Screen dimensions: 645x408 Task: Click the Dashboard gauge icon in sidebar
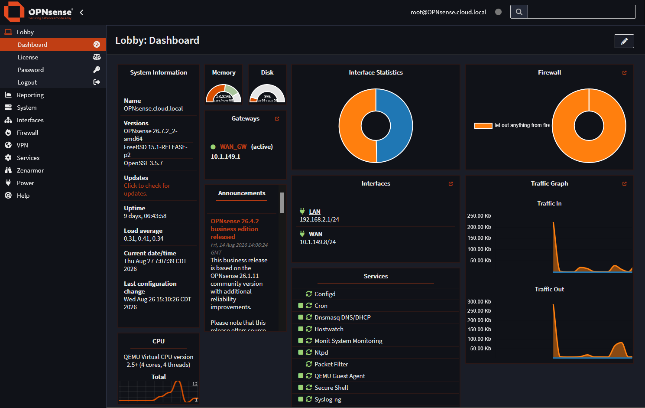[97, 45]
